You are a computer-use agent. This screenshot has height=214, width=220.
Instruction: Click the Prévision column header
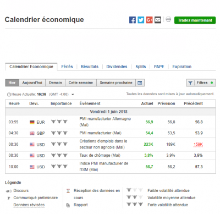coord(166,103)
